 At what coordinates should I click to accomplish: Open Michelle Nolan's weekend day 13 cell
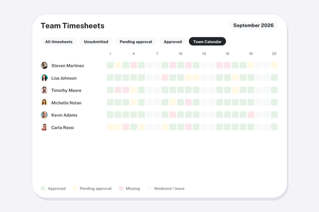[x=204, y=102]
